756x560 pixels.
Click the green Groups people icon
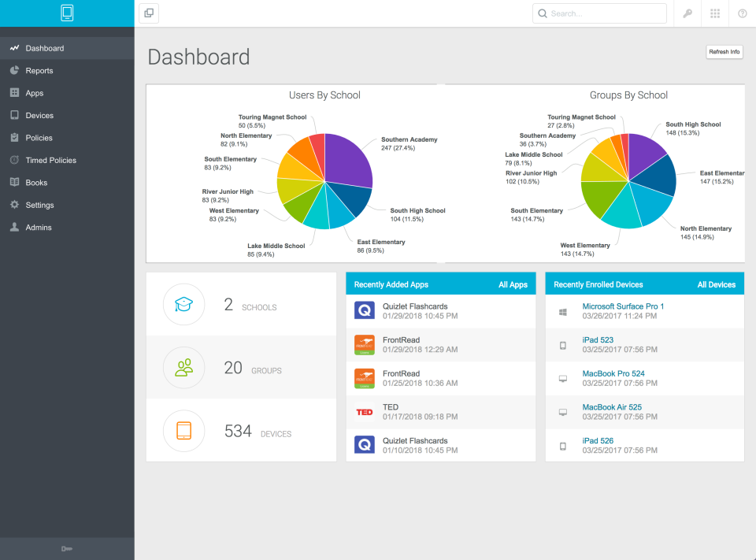click(x=183, y=367)
